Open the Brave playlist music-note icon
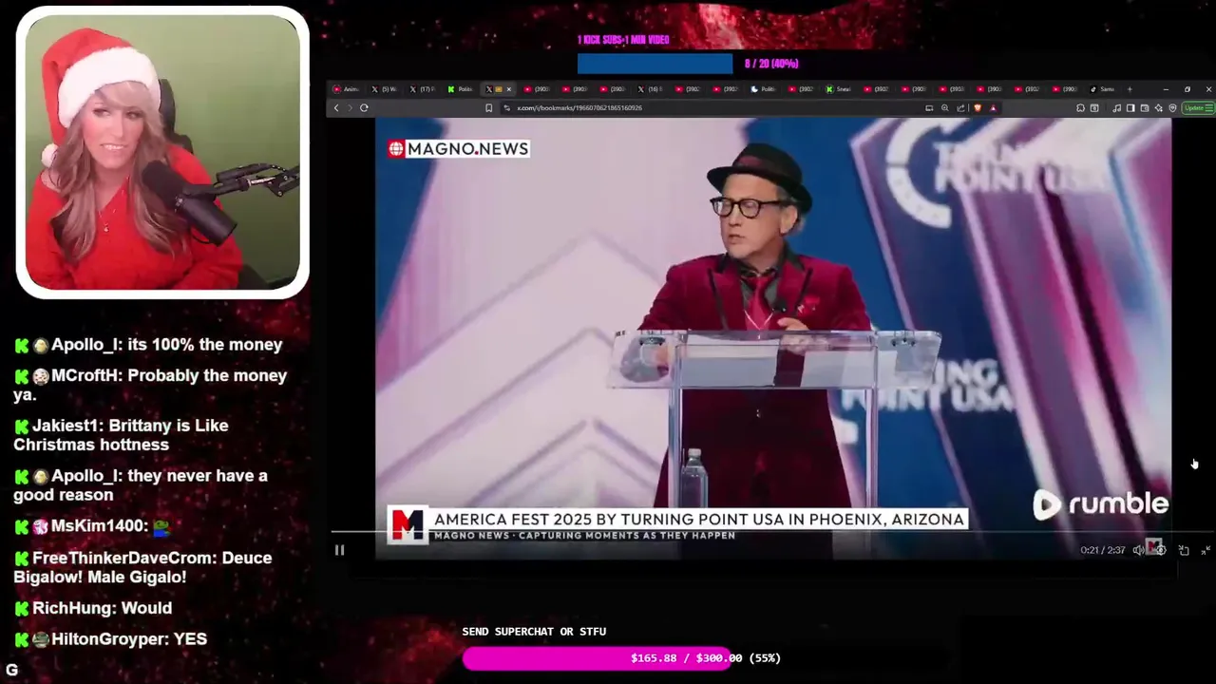Screen dimensions: 1216x684 click(x=1116, y=108)
